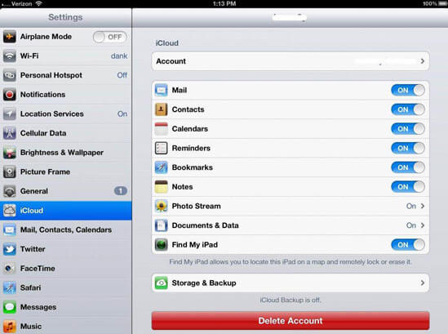Image resolution: width=448 pixels, height=334 pixels.
Task: Tap the Storage & Backup green icon
Action: click(161, 283)
